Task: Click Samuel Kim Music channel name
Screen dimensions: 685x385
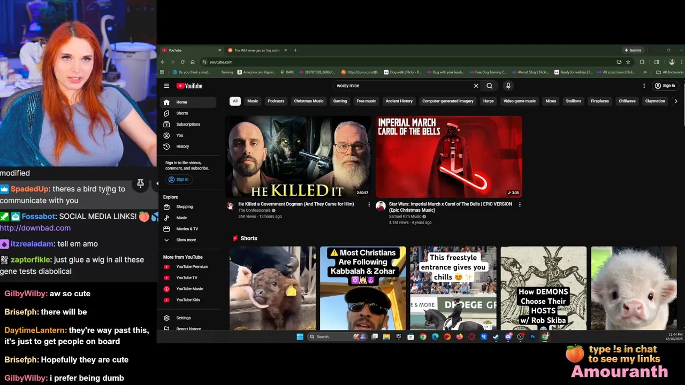Action: 405,217
